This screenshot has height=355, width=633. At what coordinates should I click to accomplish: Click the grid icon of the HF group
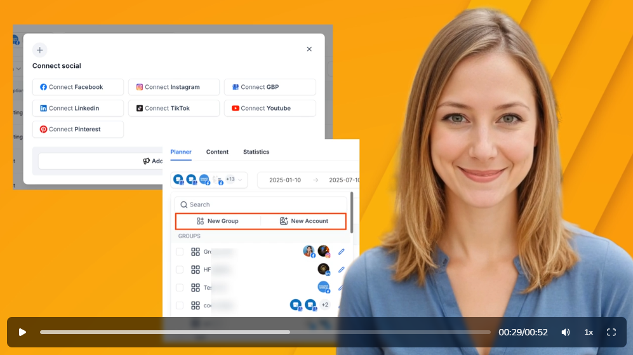point(196,269)
